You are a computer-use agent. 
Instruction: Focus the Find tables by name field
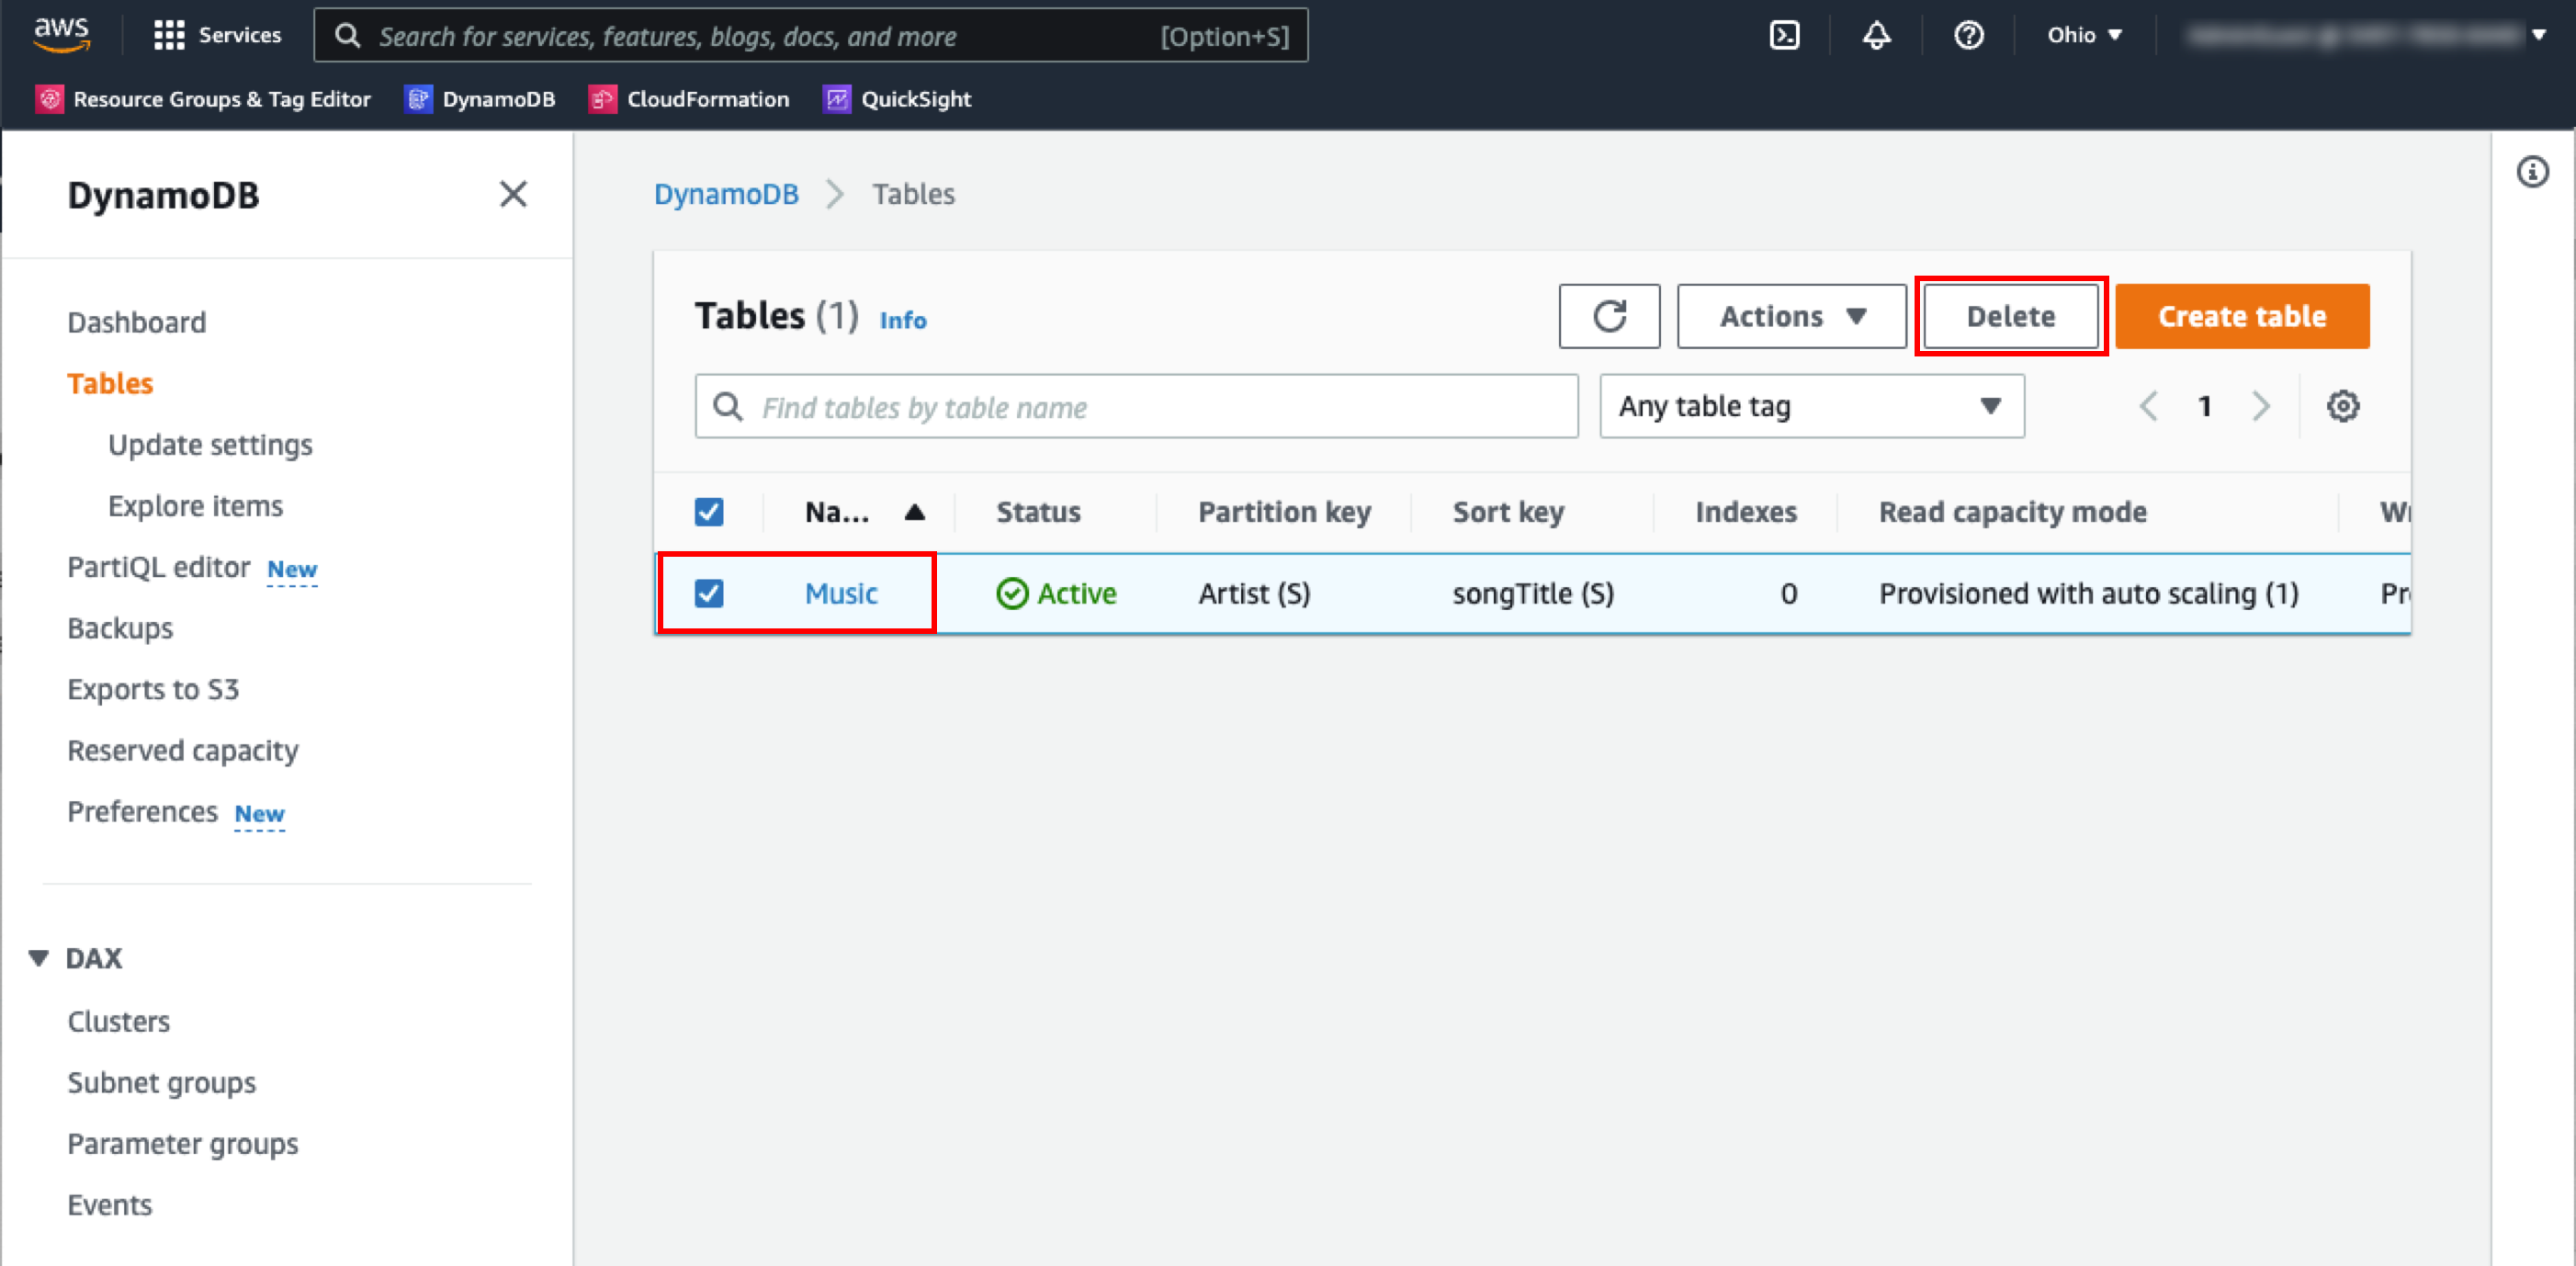pyautogui.click(x=1137, y=406)
